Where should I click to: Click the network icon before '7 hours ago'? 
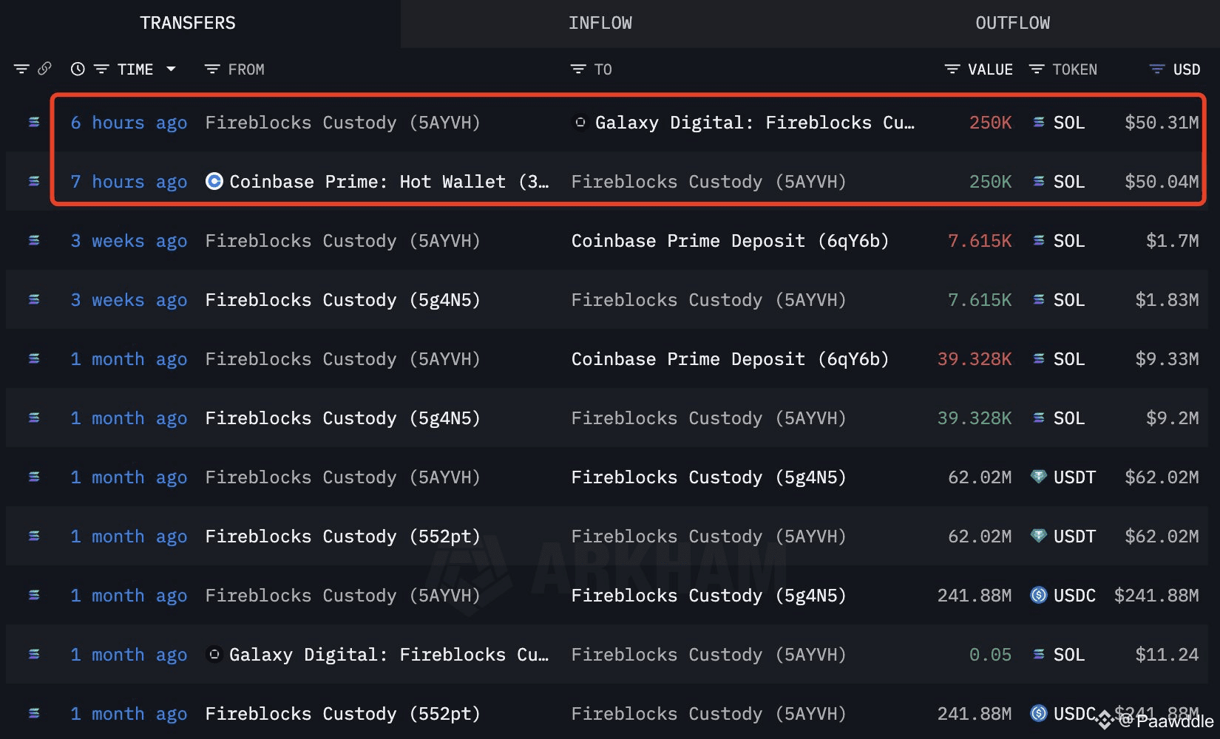34,181
